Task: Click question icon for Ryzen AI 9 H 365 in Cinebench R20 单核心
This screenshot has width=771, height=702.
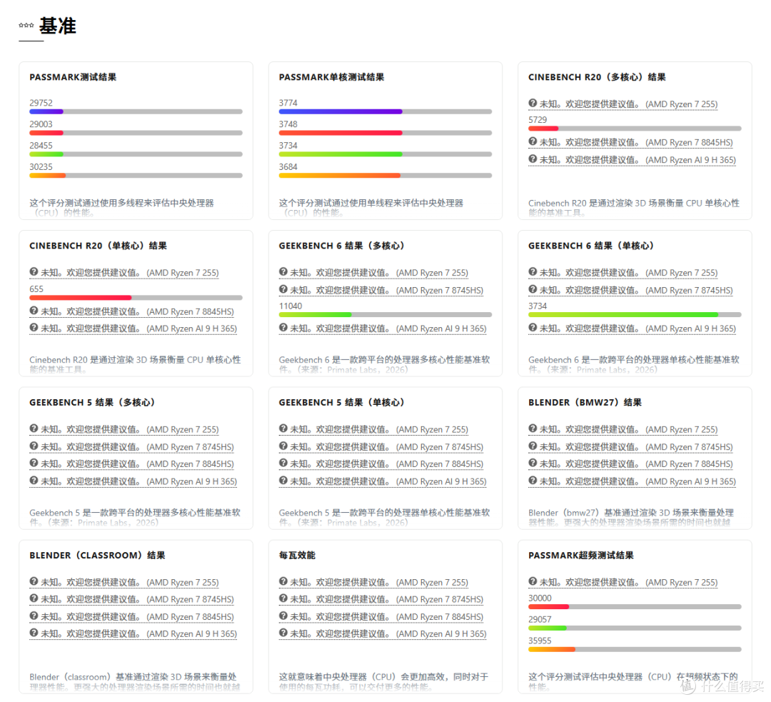Action: point(34,328)
